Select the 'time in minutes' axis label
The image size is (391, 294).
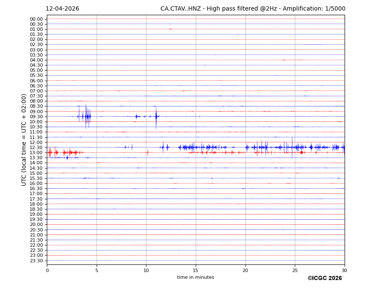195,278
